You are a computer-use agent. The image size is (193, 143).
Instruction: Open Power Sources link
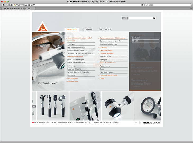(x=105, y=66)
